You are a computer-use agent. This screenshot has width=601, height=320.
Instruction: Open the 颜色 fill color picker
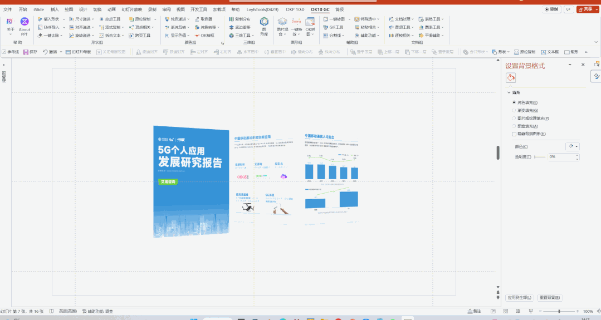[573, 146]
